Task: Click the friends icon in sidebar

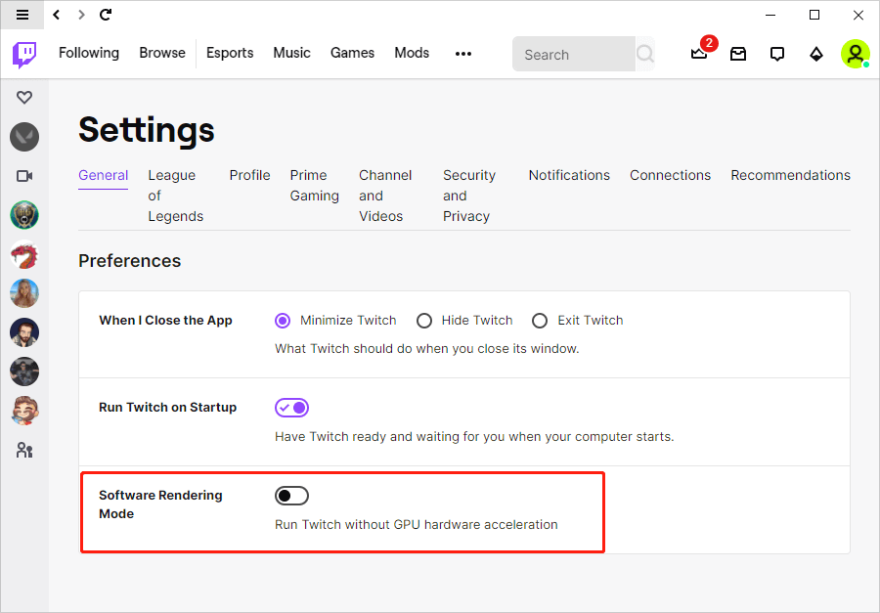Action: point(24,450)
